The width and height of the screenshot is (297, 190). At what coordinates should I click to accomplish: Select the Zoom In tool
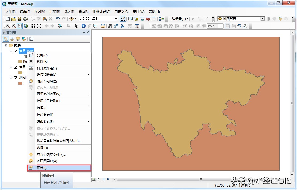pos(8,26)
